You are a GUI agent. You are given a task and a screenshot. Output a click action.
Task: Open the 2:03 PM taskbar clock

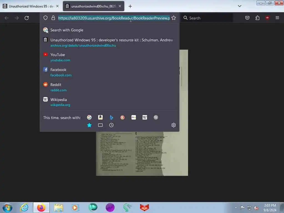point(270,208)
